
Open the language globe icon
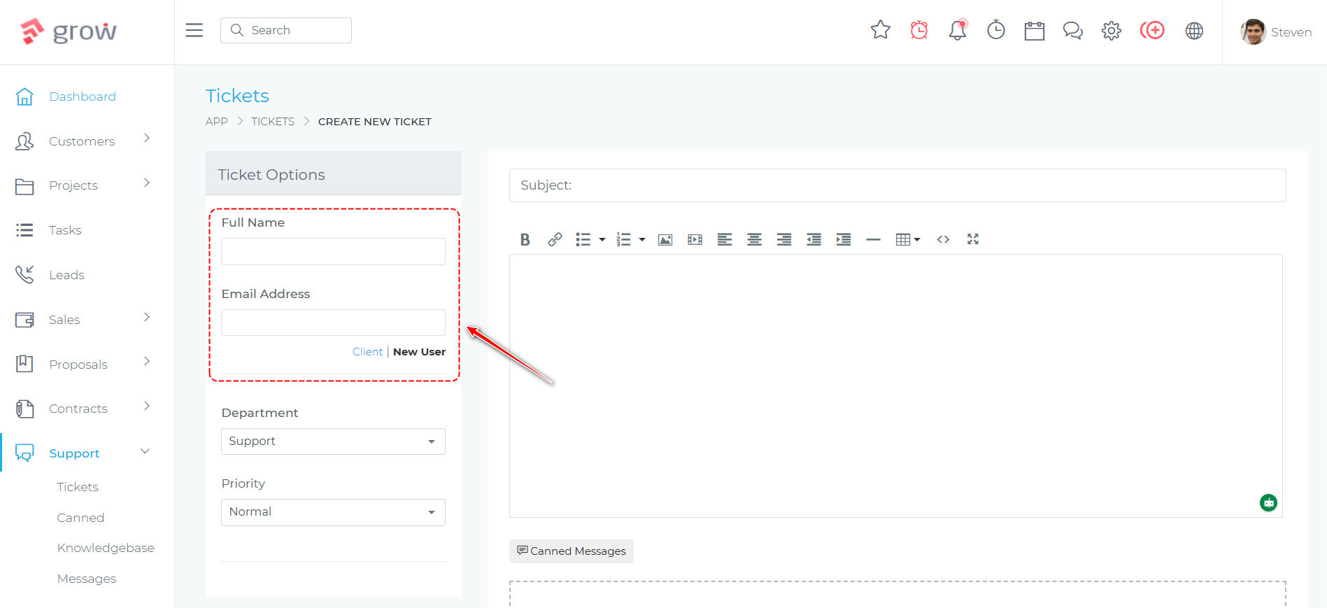pyautogui.click(x=1194, y=31)
